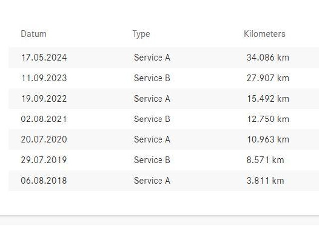The width and height of the screenshot is (319, 239).
Task: Click the 3.811 km mileage value
Action: coord(265,181)
